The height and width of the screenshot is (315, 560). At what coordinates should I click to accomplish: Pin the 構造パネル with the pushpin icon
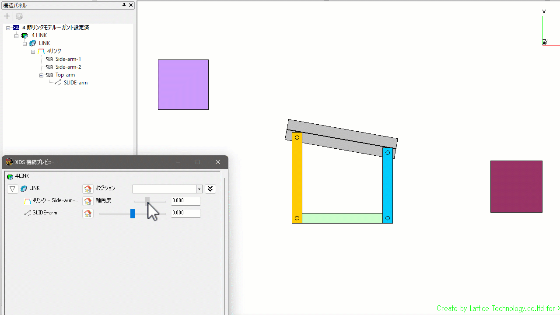pyautogui.click(x=124, y=5)
